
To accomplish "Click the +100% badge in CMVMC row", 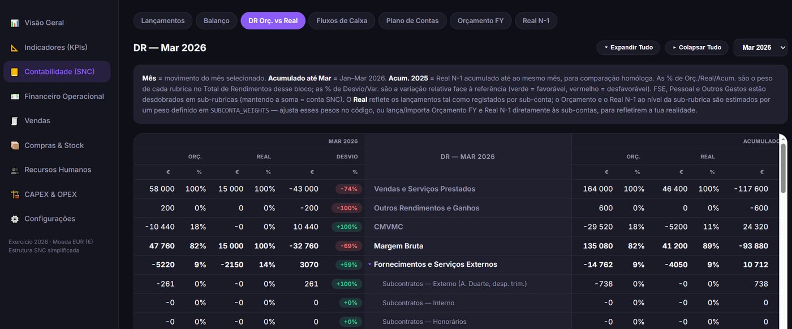I will [x=347, y=227].
